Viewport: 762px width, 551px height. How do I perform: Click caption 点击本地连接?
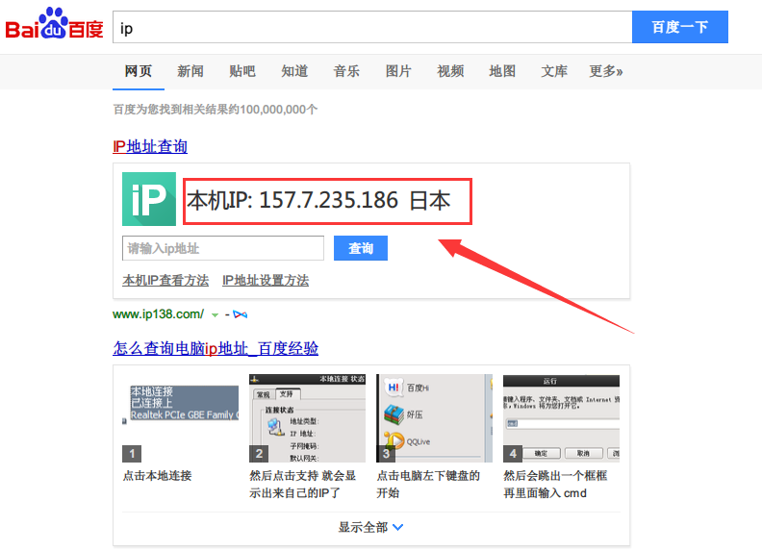tap(157, 476)
